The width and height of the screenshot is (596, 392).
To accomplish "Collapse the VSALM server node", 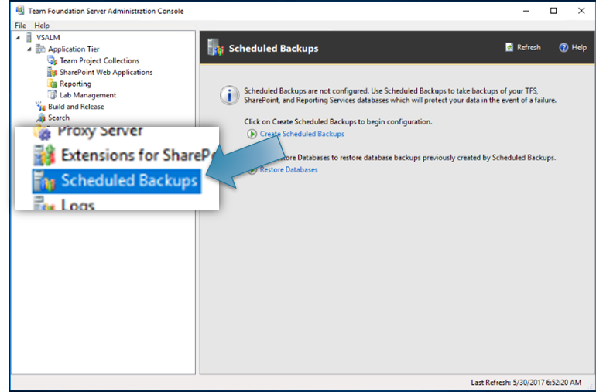I will pyautogui.click(x=19, y=37).
